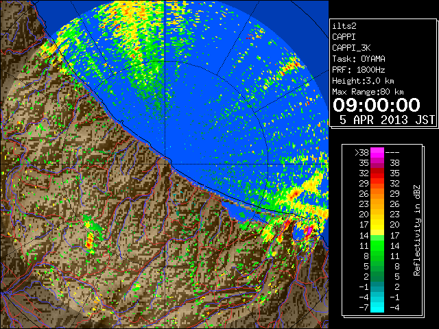Click the ">38" legend label
Image resolution: width=439 pixels, height=329 pixels.
(x=361, y=153)
